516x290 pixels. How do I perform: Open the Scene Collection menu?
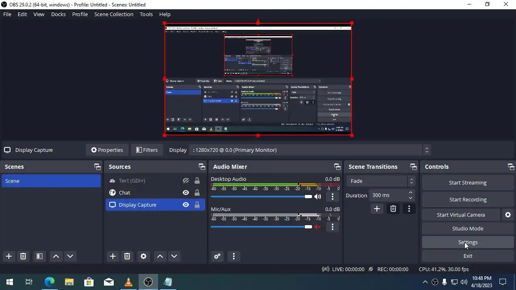click(x=114, y=14)
